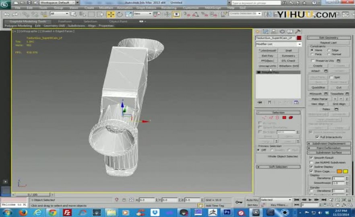This screenshot has height=217, width=355.
Task: Click the Redo arrow in main toolbar
Action: click(x=15, y=15)
